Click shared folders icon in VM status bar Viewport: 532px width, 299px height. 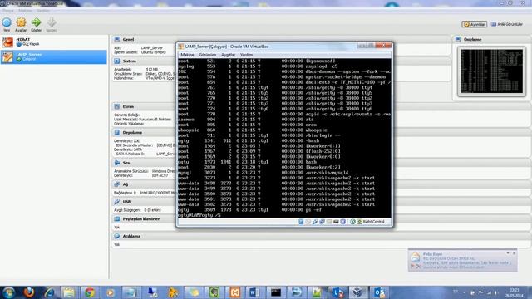coord(329,222)
